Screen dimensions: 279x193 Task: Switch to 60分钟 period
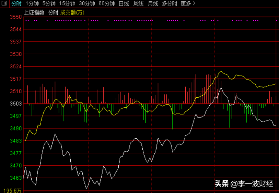click(x=107, y=3)
